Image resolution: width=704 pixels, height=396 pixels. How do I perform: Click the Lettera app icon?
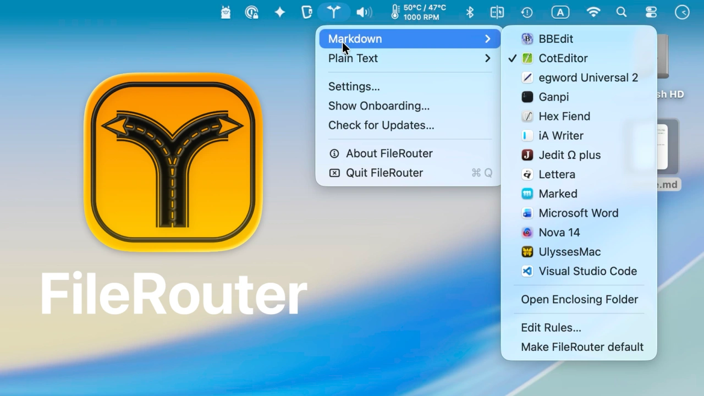pyautogui.click(x=527, y=174)
